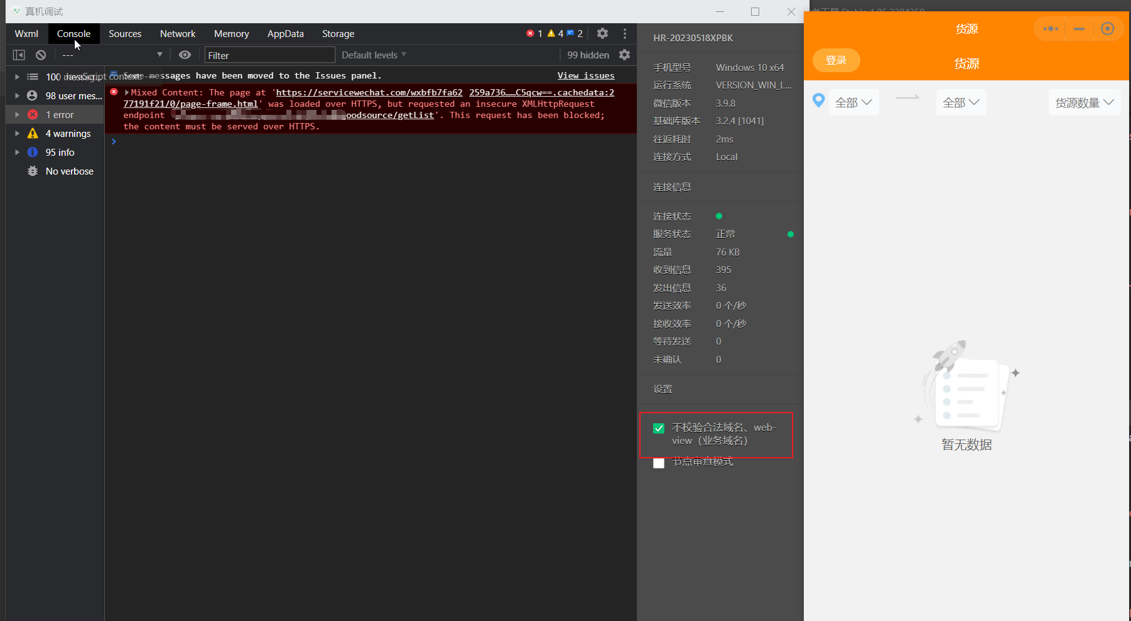Image resolution: width=1131 pixels, height=621 pixels.
Task: Switch to the Network tab
Action: pyautogui.click(x=178, y=33)
